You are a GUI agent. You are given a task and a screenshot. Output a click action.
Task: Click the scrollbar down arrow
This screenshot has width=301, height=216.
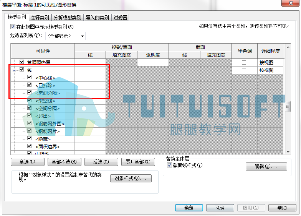[288, 152]
